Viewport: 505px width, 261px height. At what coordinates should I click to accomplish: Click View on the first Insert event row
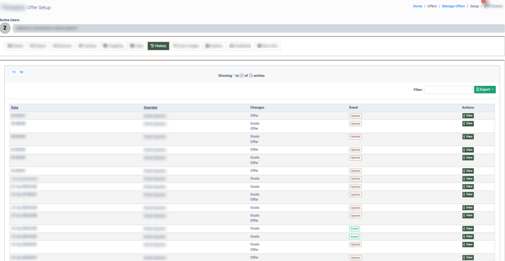468,229
